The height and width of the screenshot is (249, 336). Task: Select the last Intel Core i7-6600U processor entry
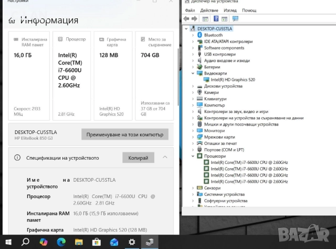(249, 181)
